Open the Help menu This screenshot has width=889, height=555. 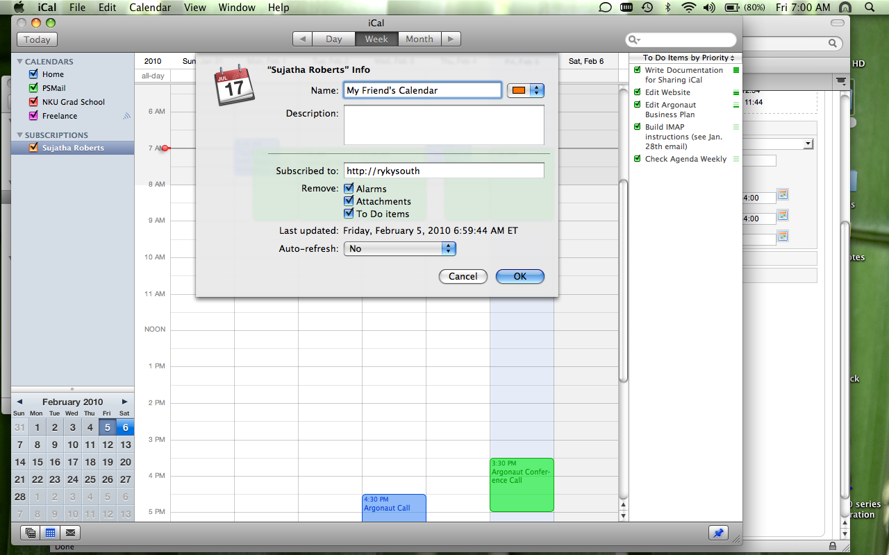point(279,8)
